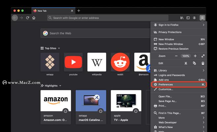This screenshot has height=132, width=217.
Task: Open the youtube top site tile
Action: 73,62
